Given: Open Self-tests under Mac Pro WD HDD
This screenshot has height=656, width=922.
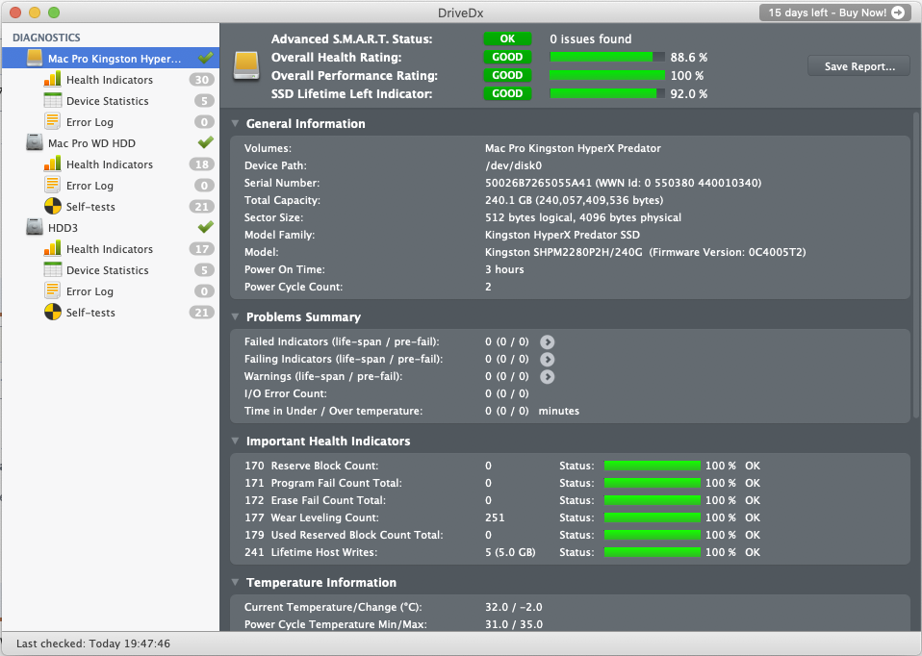Looking at the screenshot, I should click(111, 206).
